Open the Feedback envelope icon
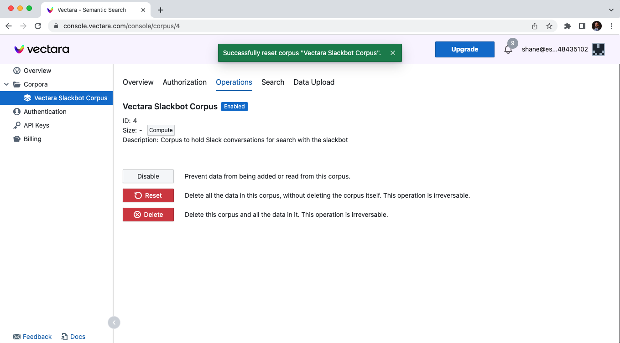The image size is (620, 343). click(x=16, y=337)
